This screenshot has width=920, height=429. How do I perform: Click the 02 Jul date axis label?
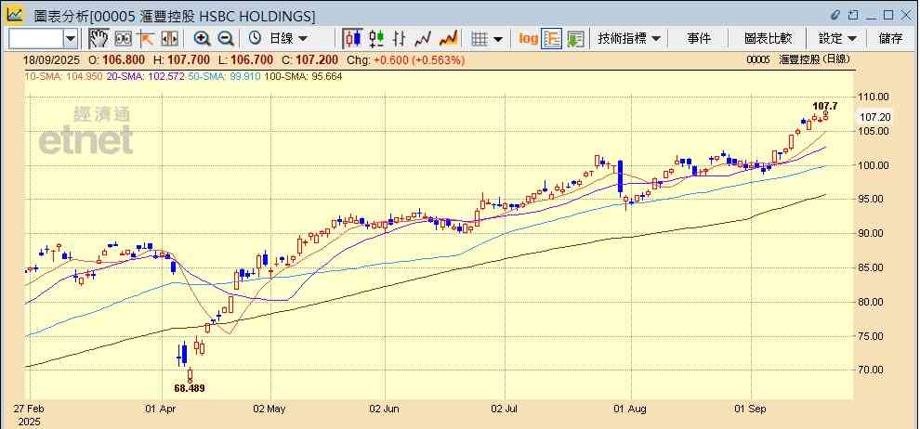(504, 409)
